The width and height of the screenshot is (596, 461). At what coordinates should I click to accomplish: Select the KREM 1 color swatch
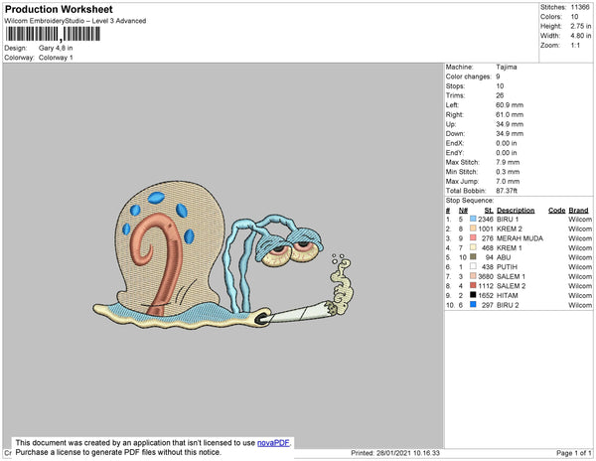473,247
